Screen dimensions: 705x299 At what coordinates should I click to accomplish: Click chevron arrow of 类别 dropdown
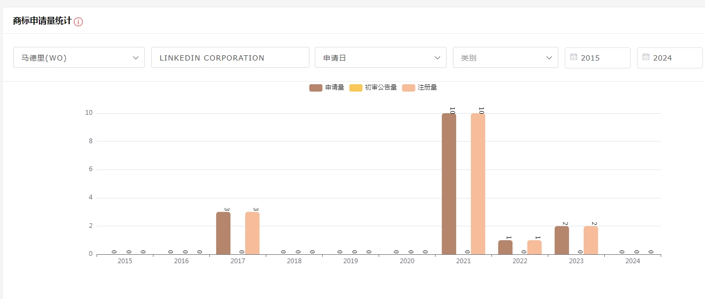click(549, 58)
